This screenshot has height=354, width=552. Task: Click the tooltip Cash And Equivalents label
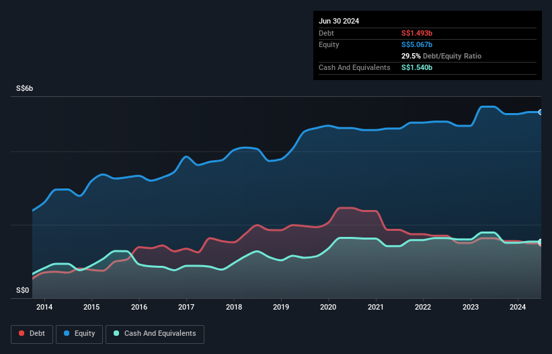pos(354,67)
